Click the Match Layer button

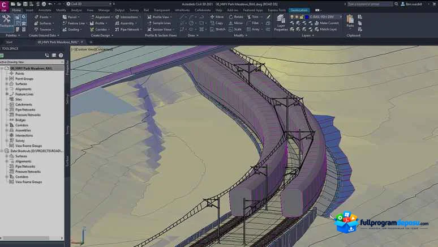(x=326, y=29)
